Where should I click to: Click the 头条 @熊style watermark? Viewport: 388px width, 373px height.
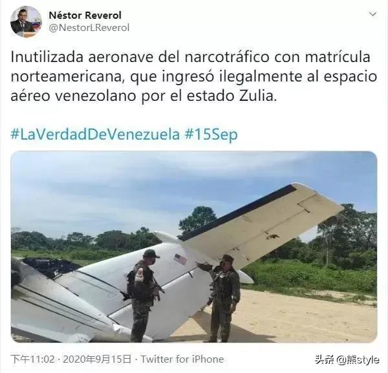point(347,359)
